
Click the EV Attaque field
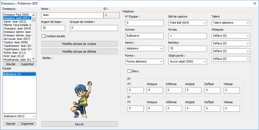155,90
